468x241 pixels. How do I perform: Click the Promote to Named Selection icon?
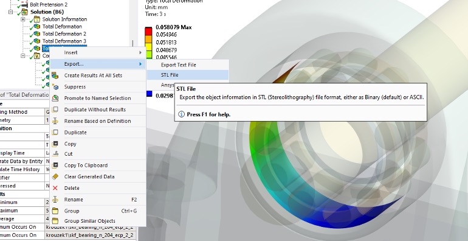[55, 98]
